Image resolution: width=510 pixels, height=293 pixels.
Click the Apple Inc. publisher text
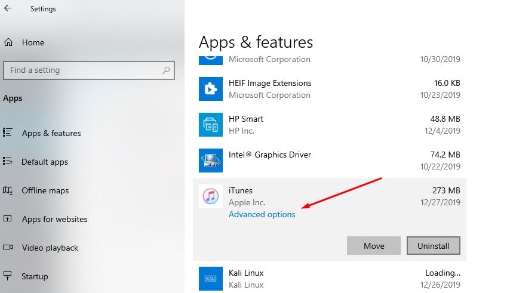[x=247, y=202]
